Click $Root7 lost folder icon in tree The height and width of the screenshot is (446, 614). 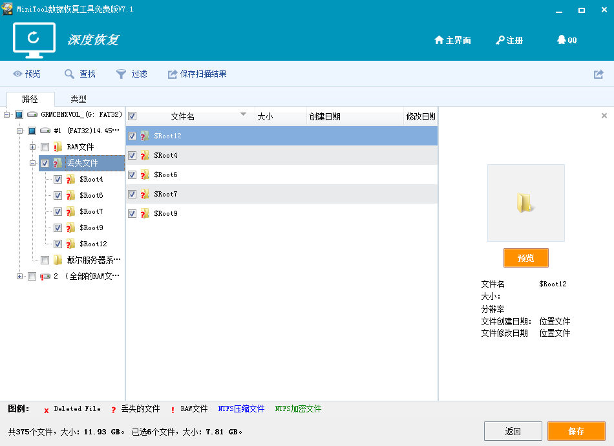tap(70, 211)
